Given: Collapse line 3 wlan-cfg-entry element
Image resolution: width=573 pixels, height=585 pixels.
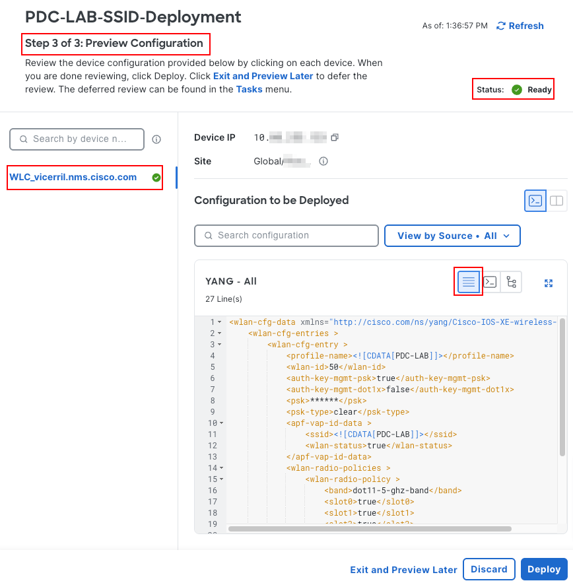Looking at the screenshot, I should click(x=220, y=345).
